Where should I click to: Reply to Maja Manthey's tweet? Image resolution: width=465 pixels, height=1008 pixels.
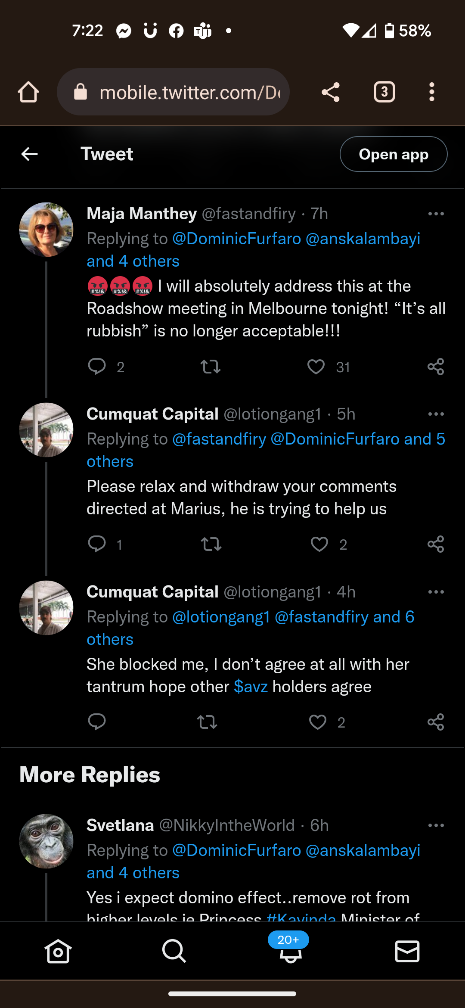pyautogui.click(x=97, y=367)
